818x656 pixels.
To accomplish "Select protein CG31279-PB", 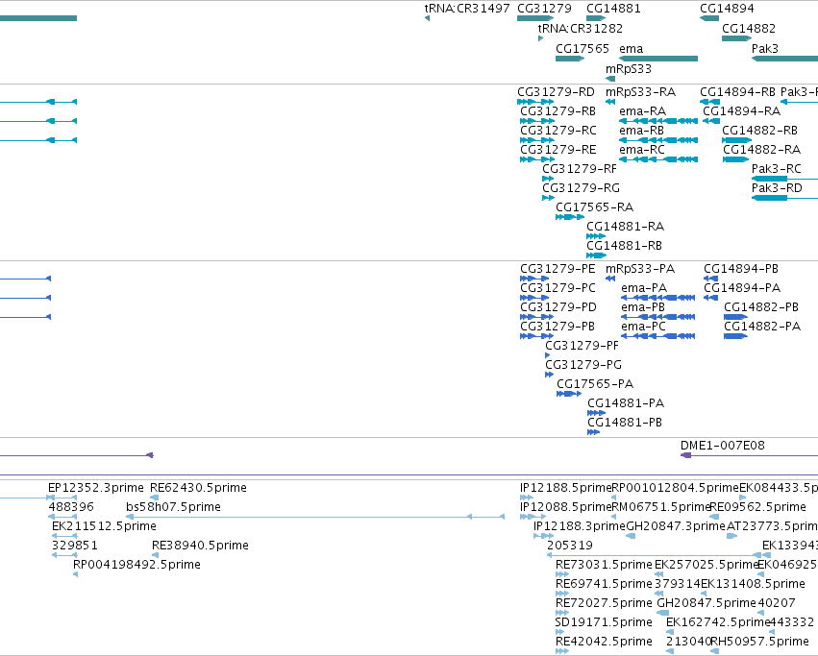I will pos(558,327).
